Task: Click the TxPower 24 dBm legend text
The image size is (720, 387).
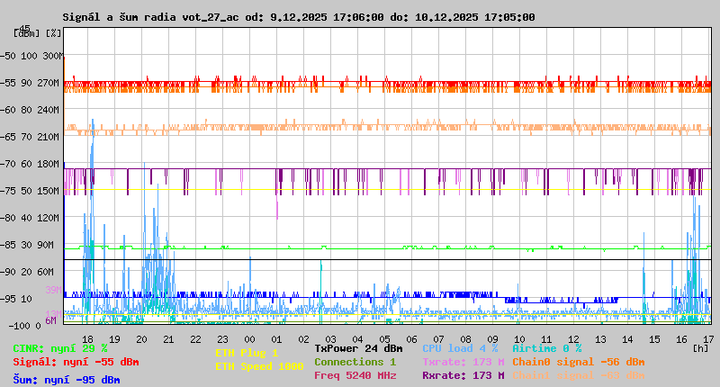Action: [x=358, y=348]
